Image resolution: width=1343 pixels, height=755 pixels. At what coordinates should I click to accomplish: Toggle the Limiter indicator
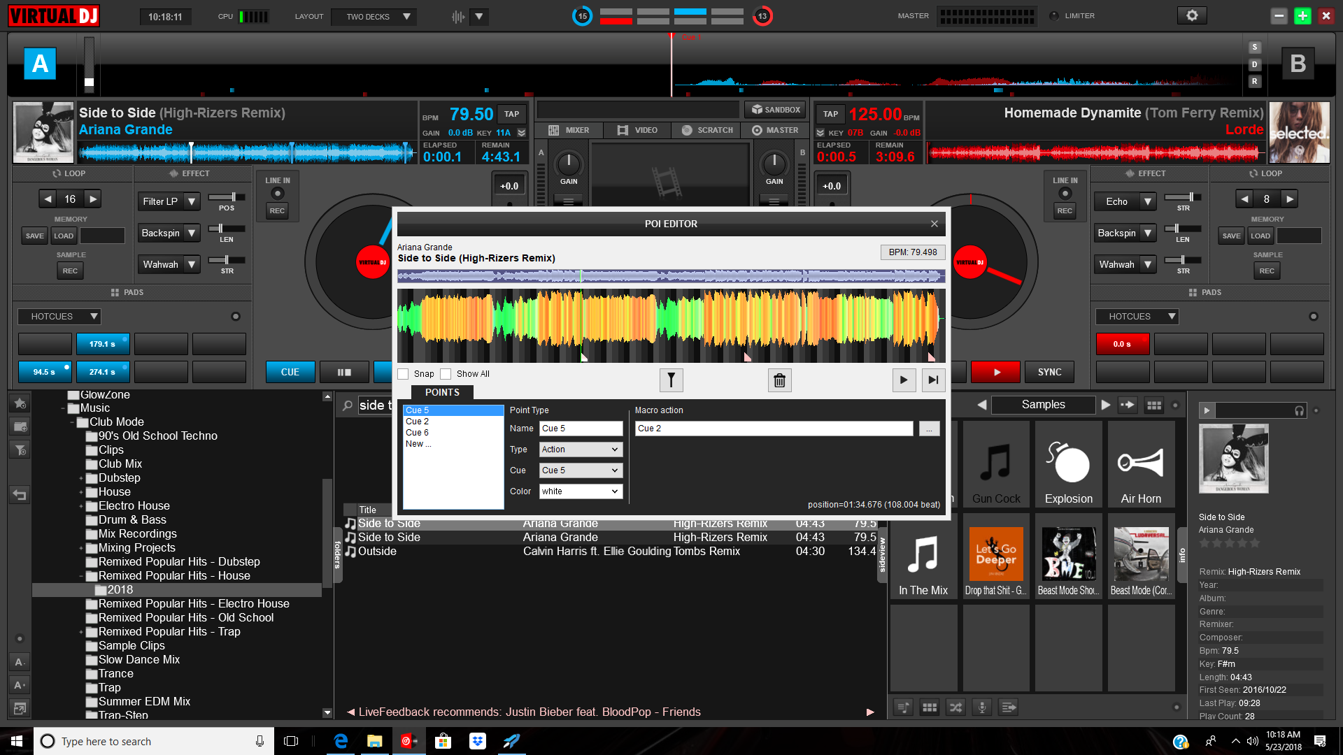point(1053,15)
